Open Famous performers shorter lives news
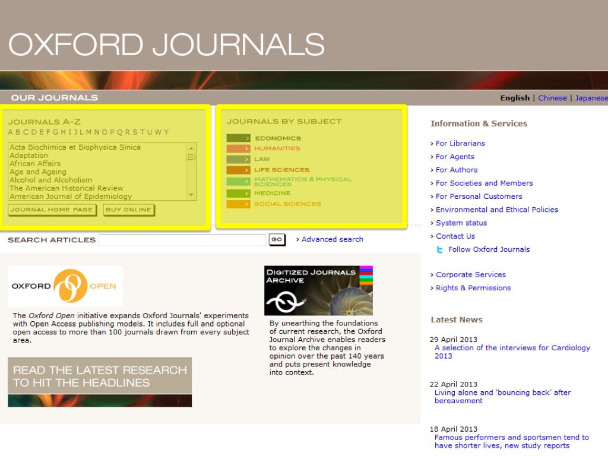This screenshot has height=456, width=608. (x=511, y=441)
